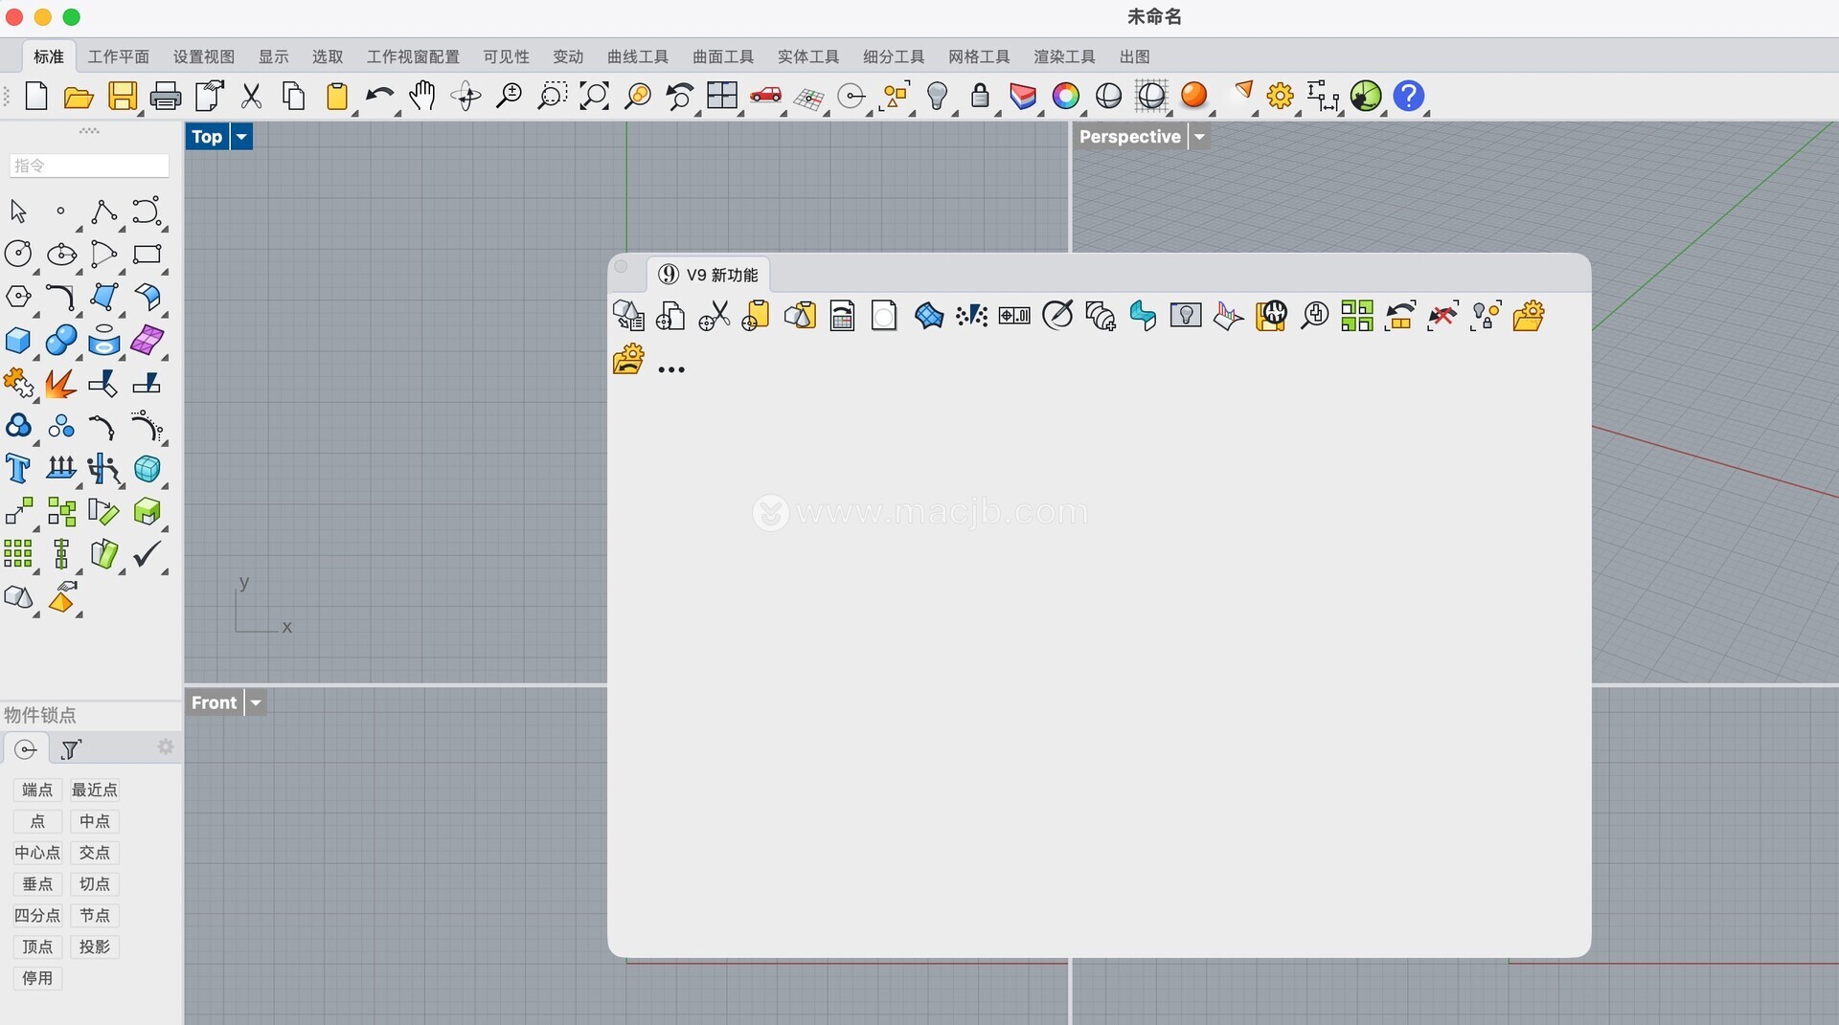This screenshot has width=1839, height=1025.
Task: Enable the 中点 object snap
Action: click(94, 821)
